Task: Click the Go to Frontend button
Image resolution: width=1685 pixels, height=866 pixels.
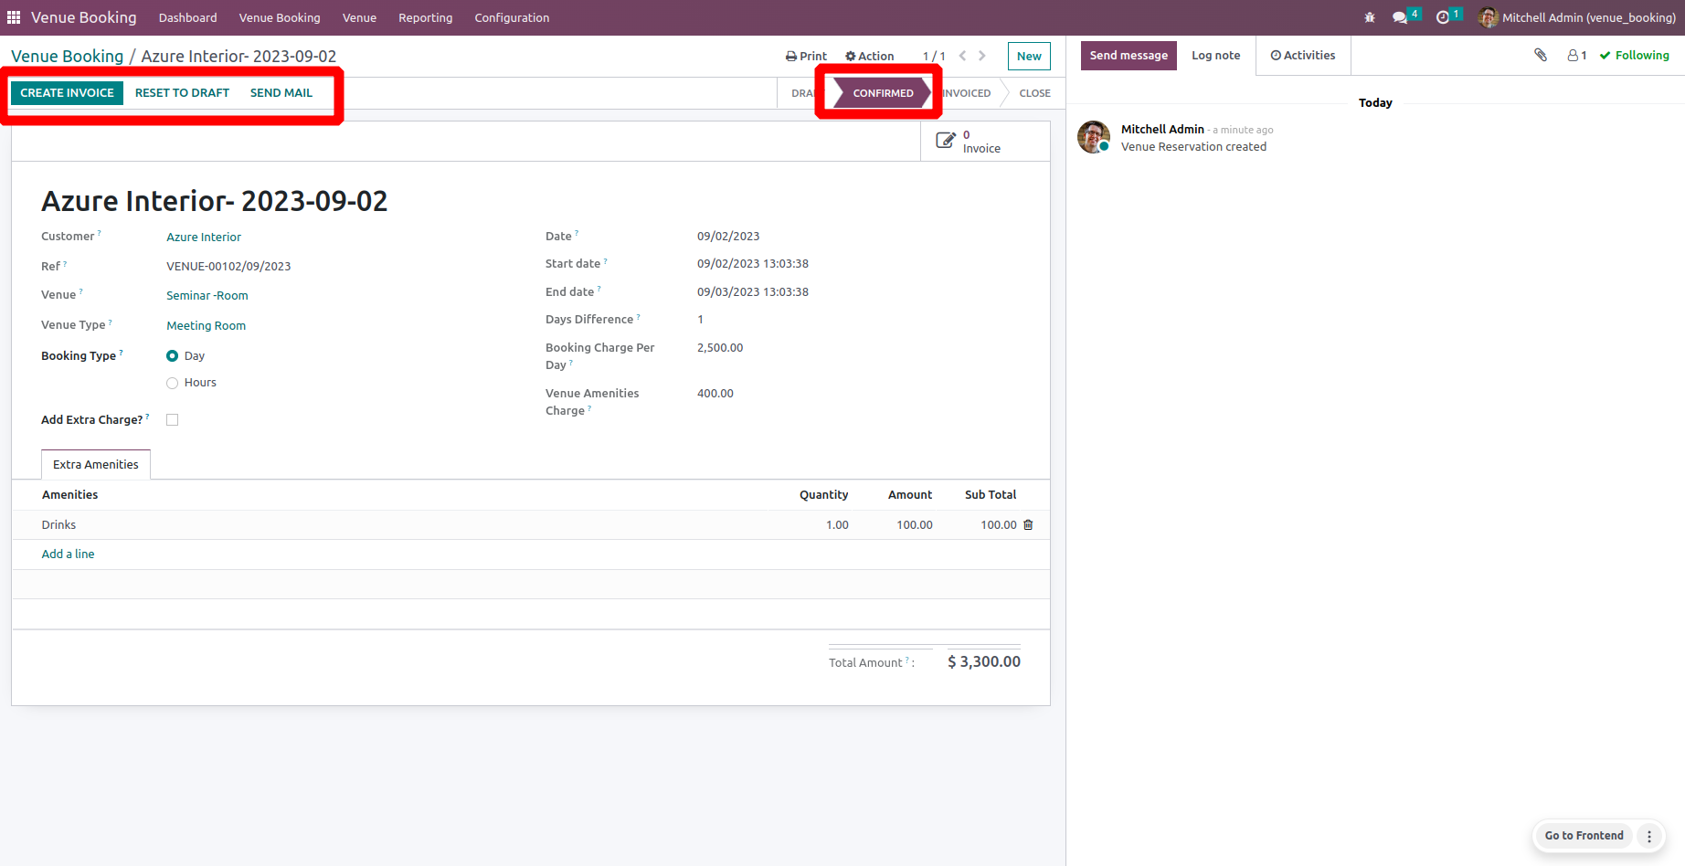Action: point(1584,836)
